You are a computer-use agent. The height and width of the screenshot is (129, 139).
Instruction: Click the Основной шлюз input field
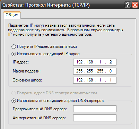[x=95, y=80]
